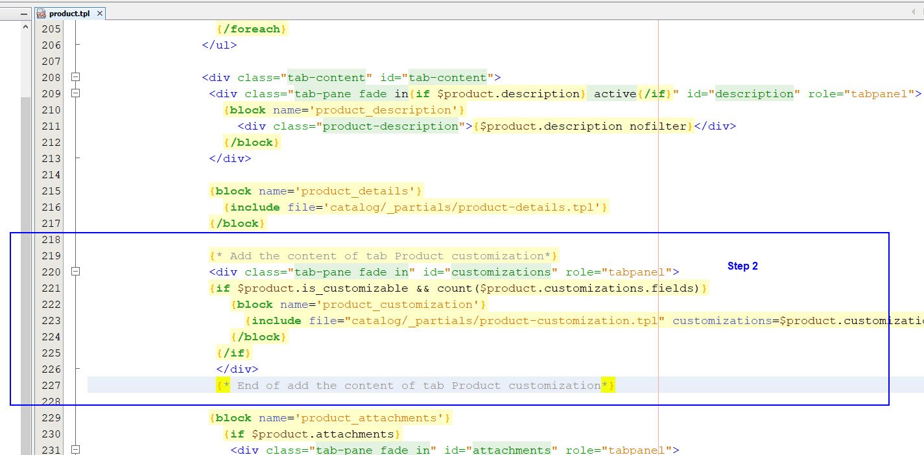Screen dimensions: 924x455
Task: Click line number 227 in the gutter
Action: pos(51,385)
